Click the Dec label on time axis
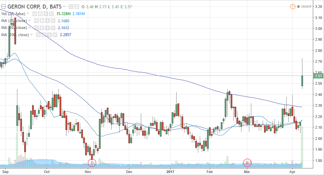 point(129,172)
